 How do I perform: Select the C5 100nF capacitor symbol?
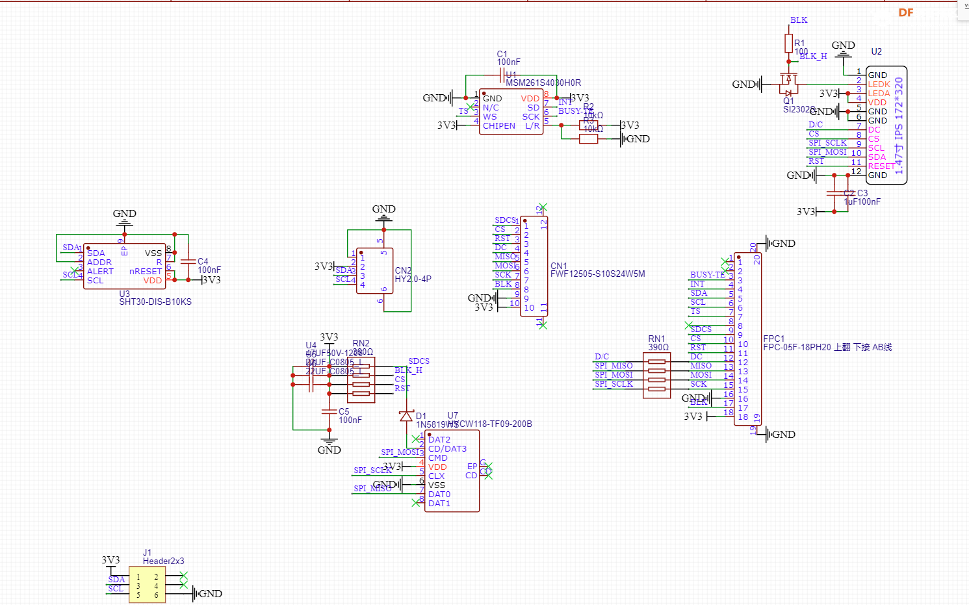pos(329,412)
